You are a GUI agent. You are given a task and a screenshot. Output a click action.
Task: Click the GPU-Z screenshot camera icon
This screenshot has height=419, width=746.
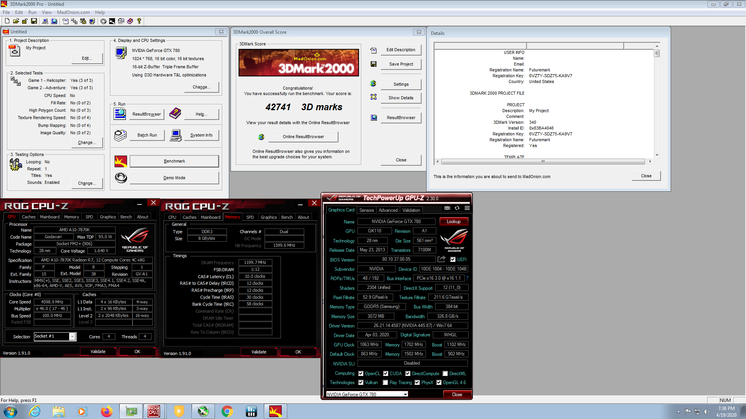(x=447, y=208)
